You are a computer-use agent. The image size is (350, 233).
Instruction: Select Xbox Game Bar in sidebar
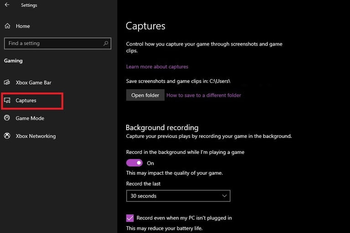pos(33,82)
